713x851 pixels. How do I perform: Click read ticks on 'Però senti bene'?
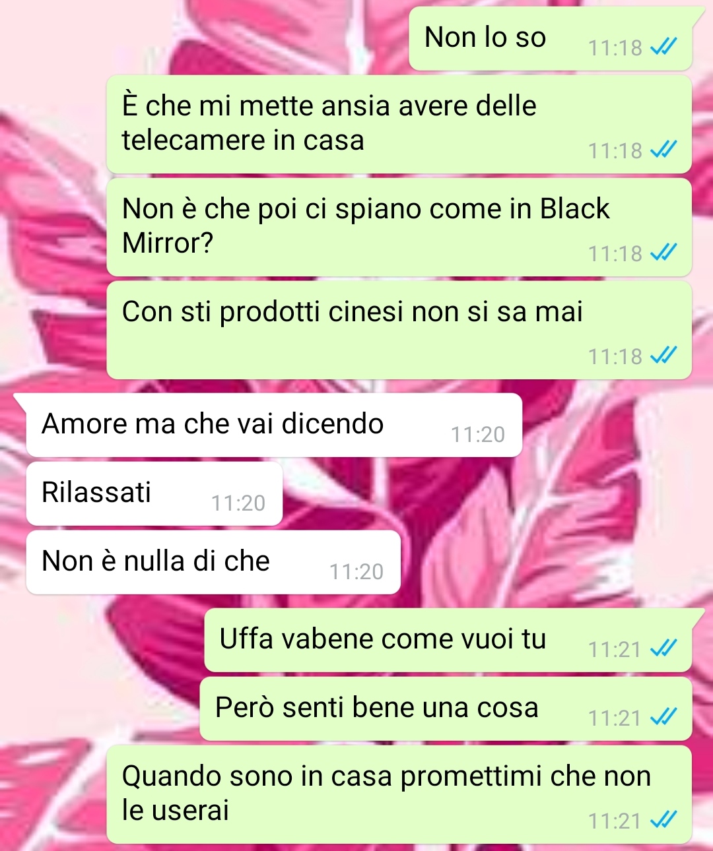[663, 718]
